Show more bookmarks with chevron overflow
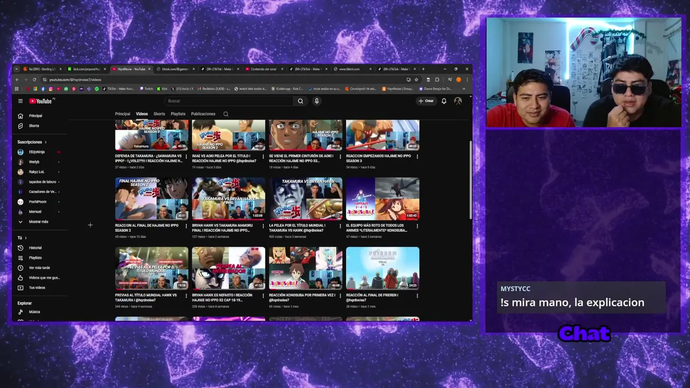This screenshot has height=388, width=690. (x=464, y=89)
